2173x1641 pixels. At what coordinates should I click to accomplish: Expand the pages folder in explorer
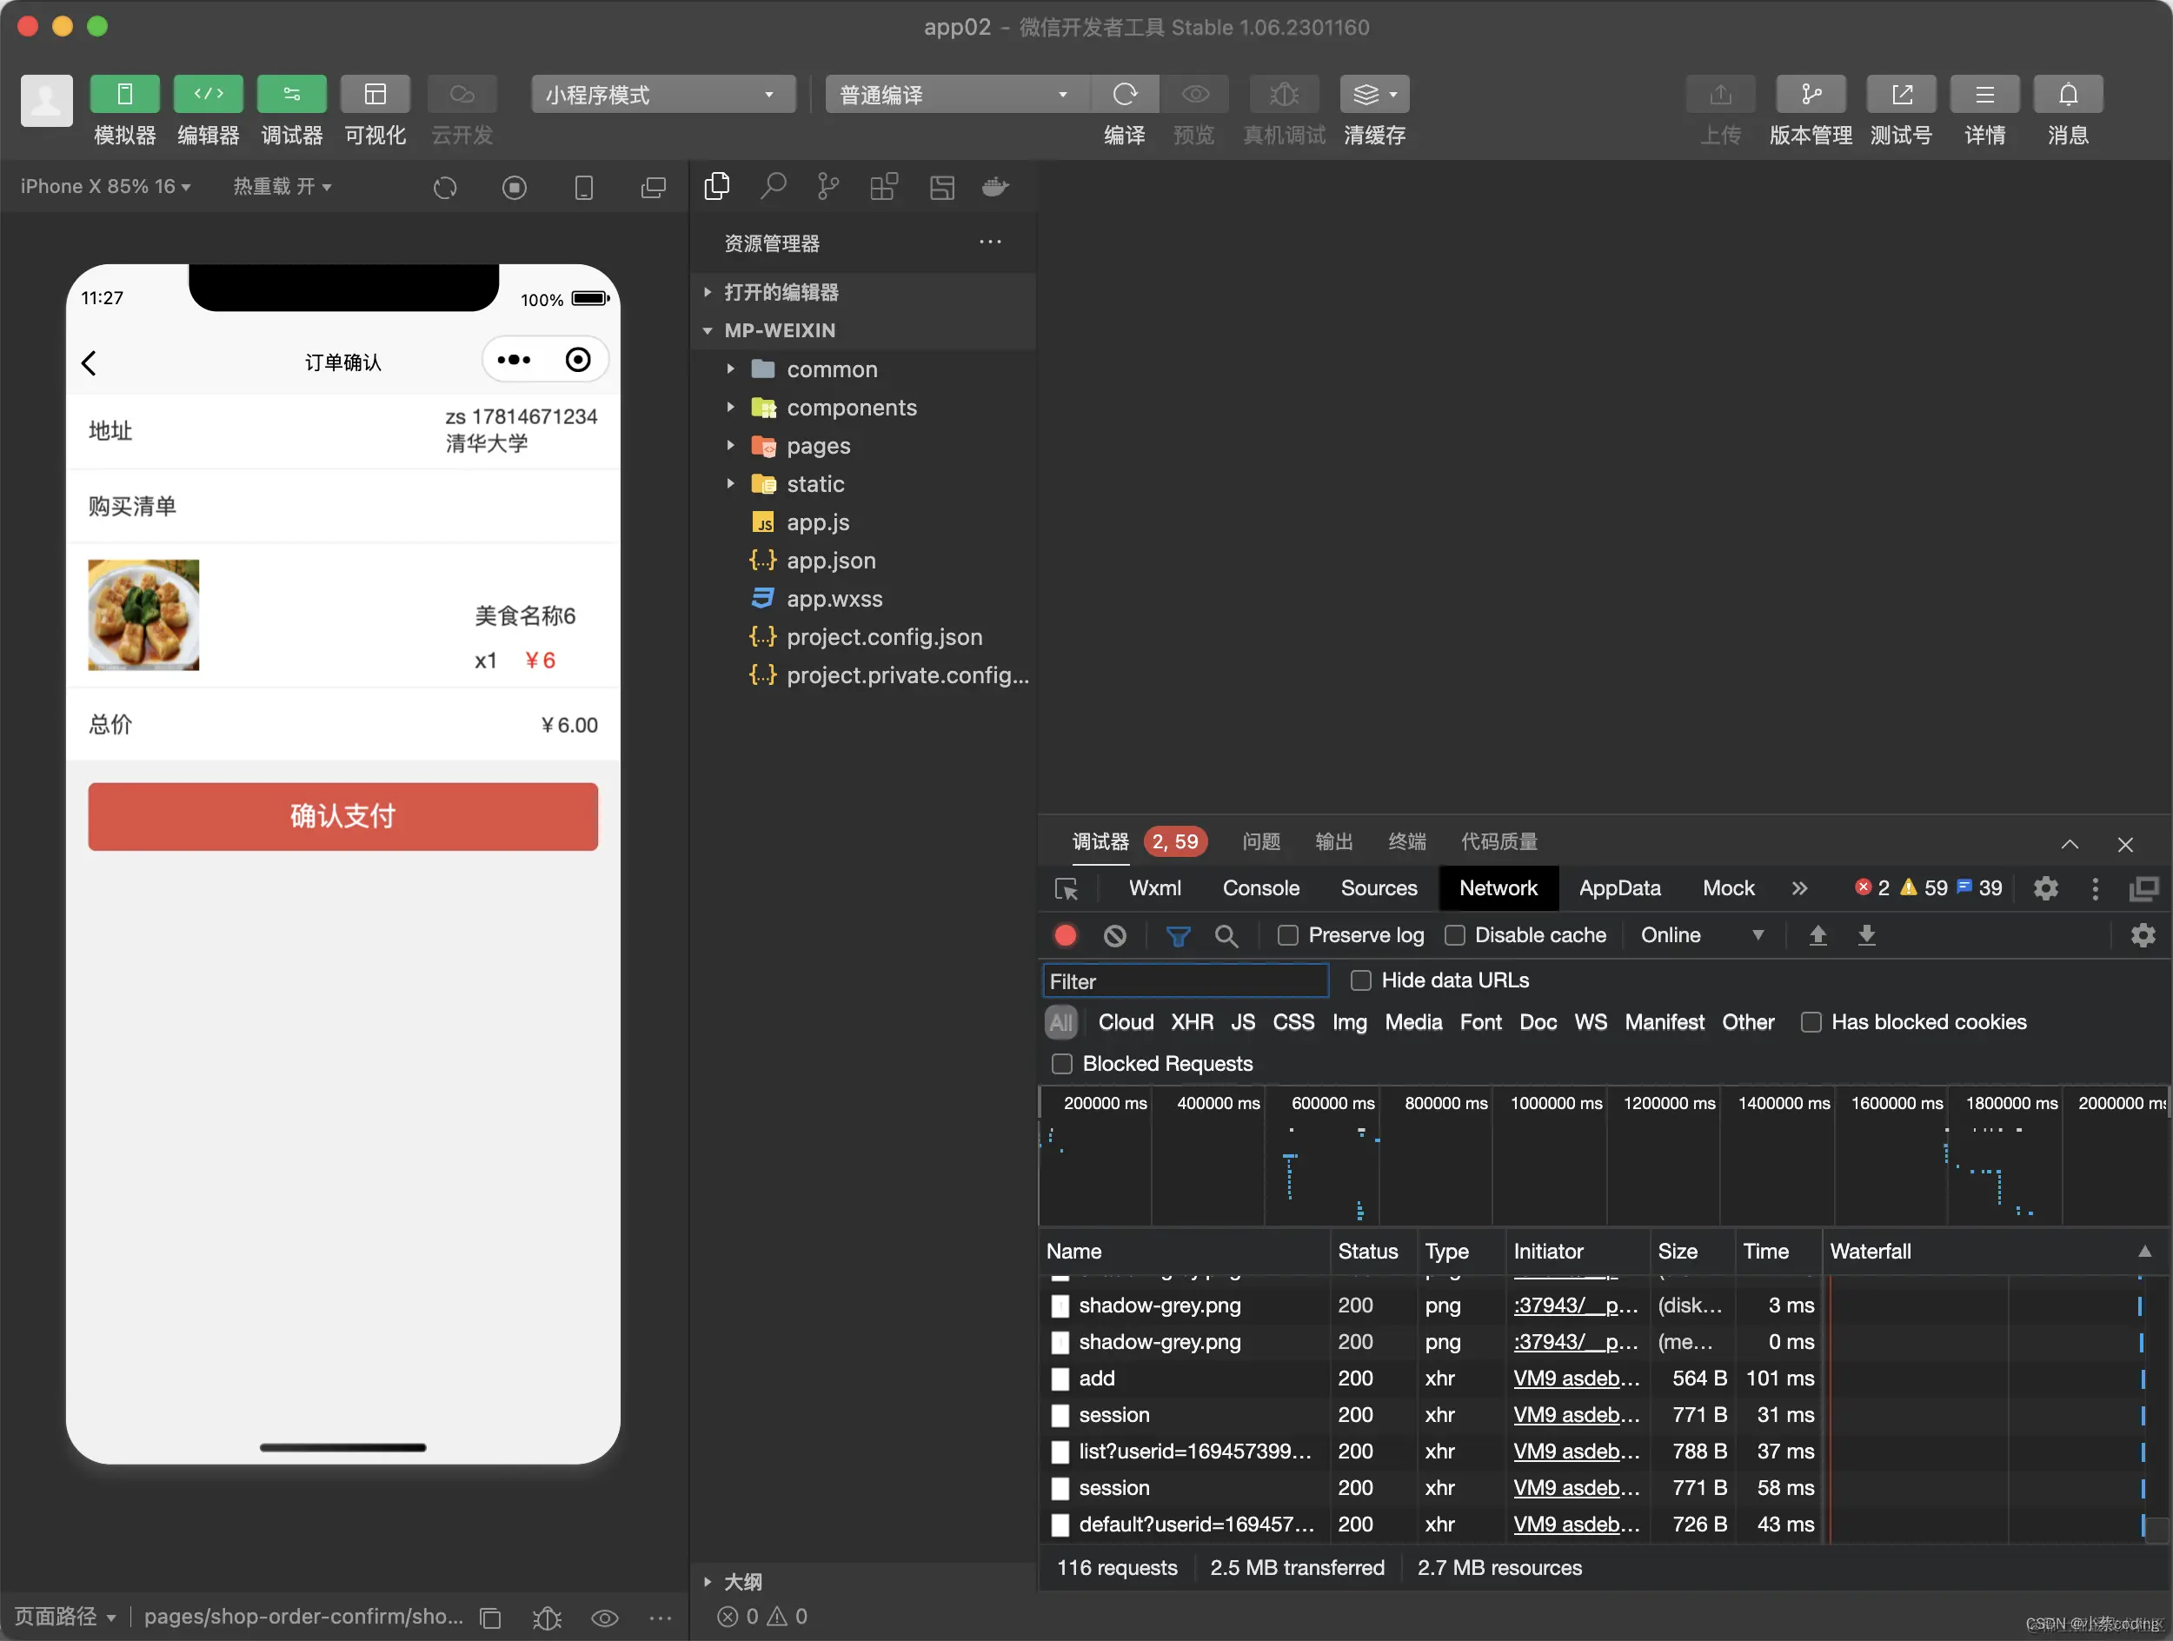pyautogui.click(x=817, y=446)
